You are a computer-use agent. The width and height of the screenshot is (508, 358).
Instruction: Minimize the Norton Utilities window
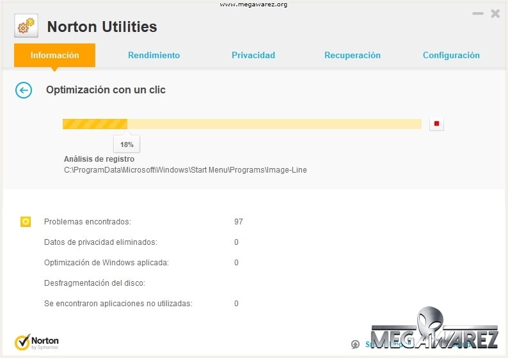pos(478,13)
